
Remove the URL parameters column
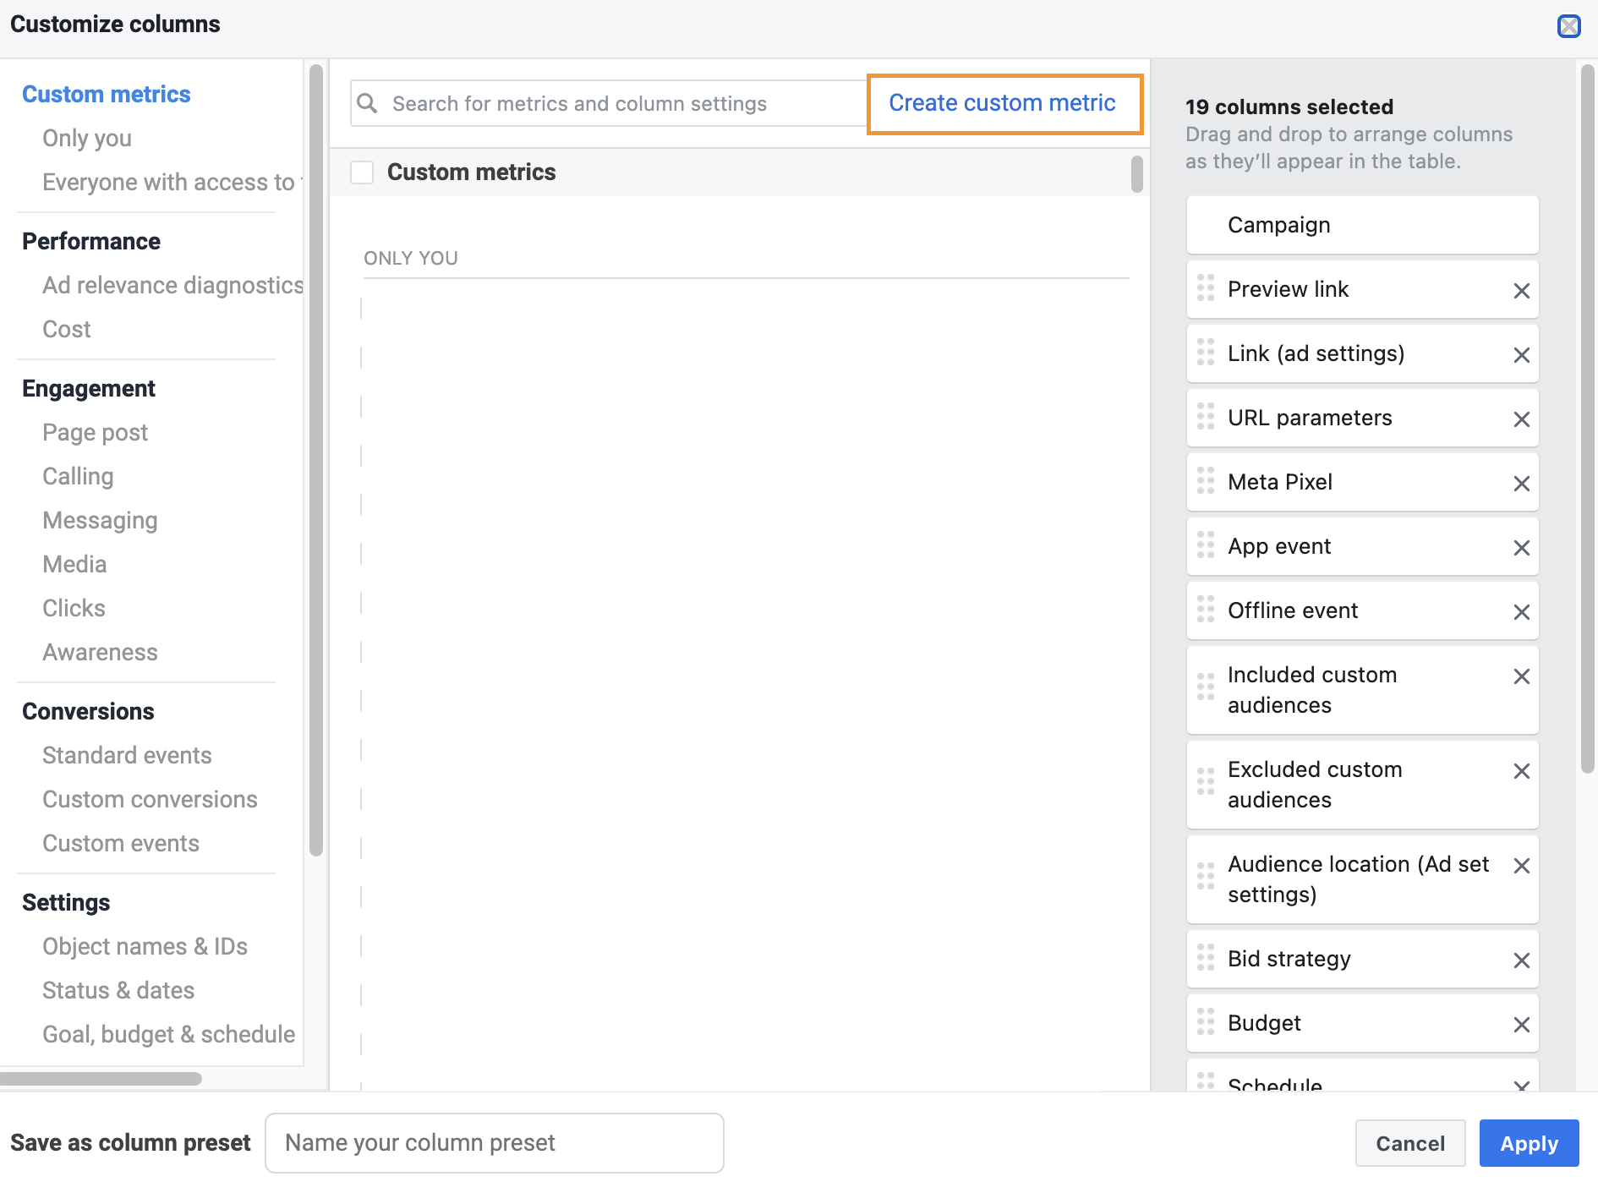(1521, 419)
